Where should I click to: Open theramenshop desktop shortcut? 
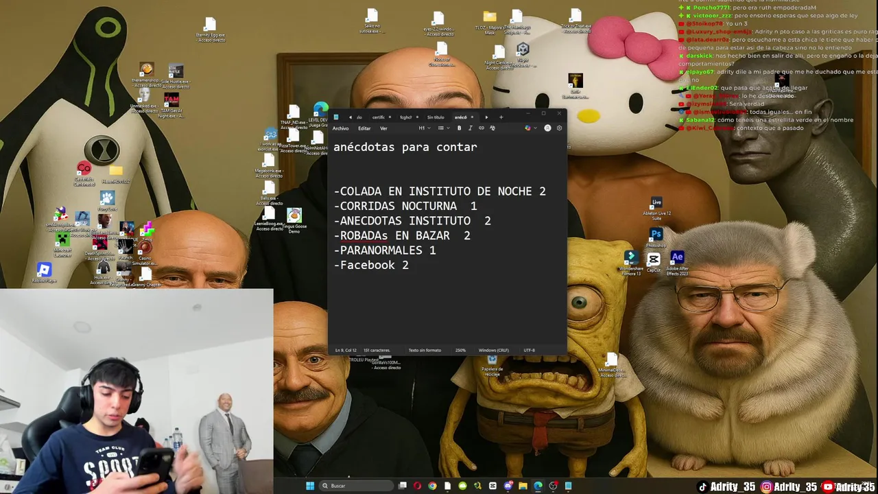pos(147,73)
